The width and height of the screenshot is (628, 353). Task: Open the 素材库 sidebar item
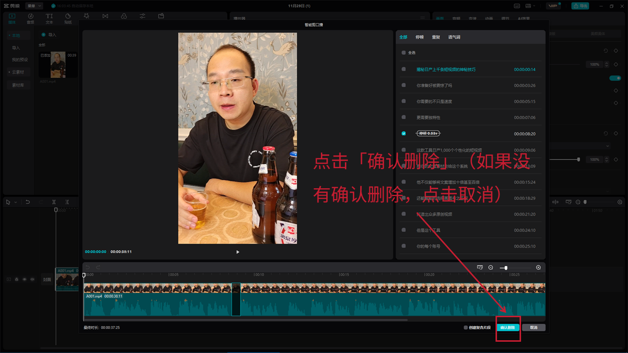pos(18,85)
